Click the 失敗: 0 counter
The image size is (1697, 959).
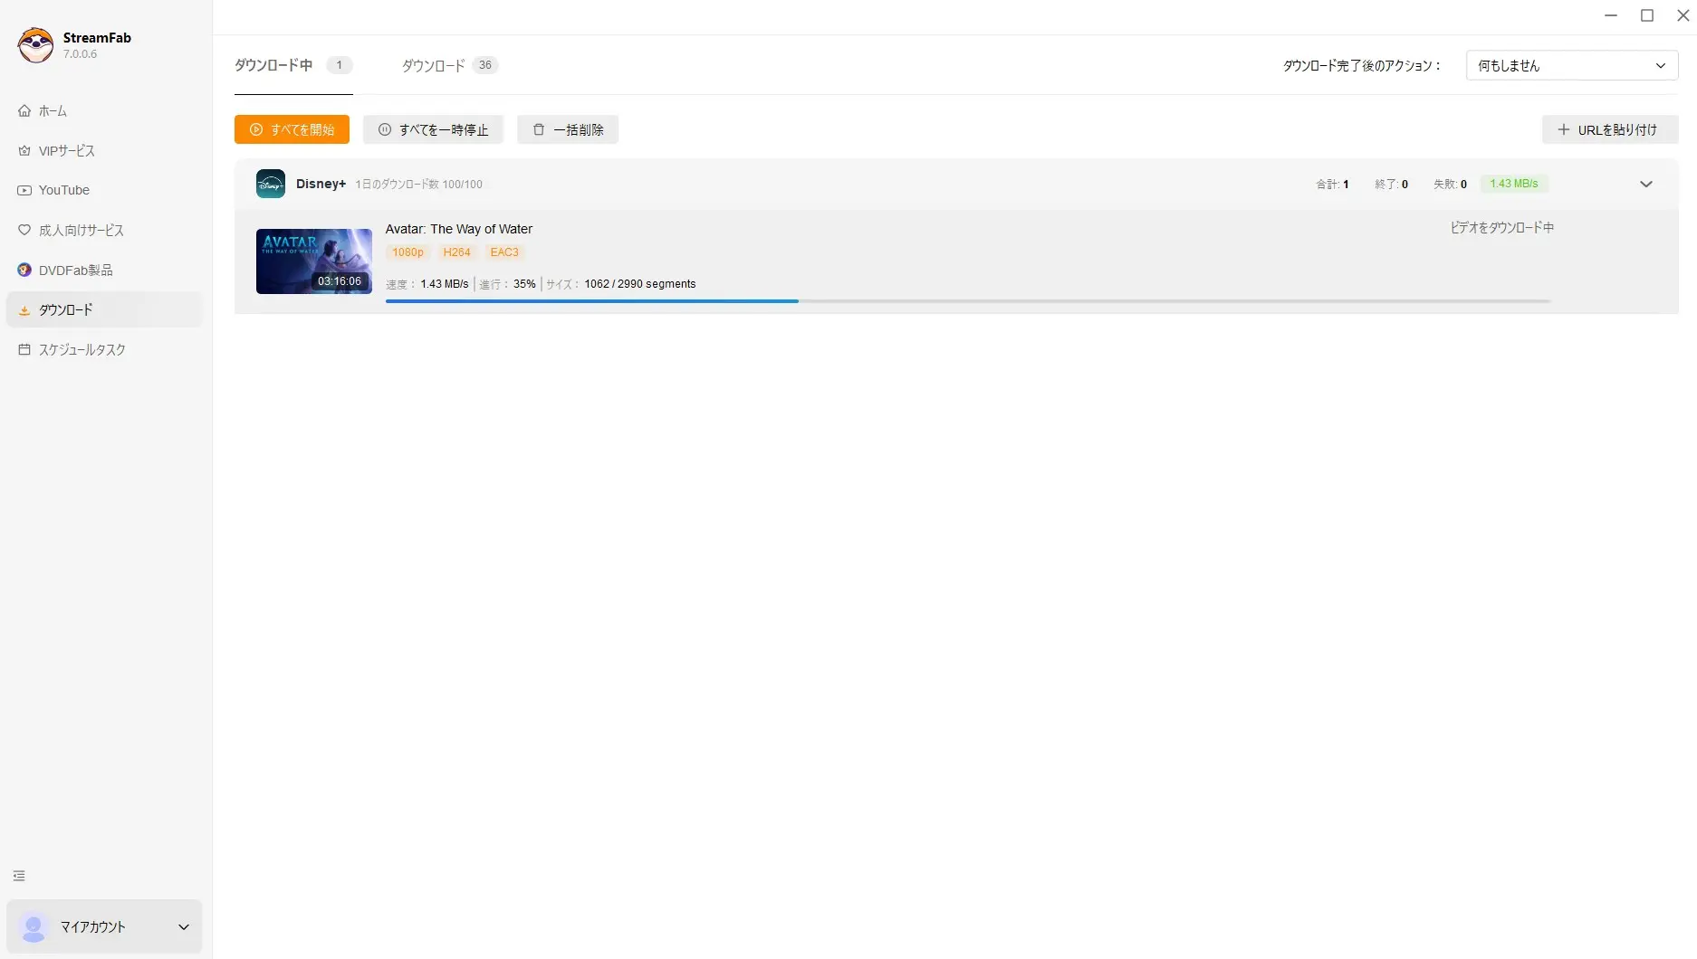pos(1450,185)
